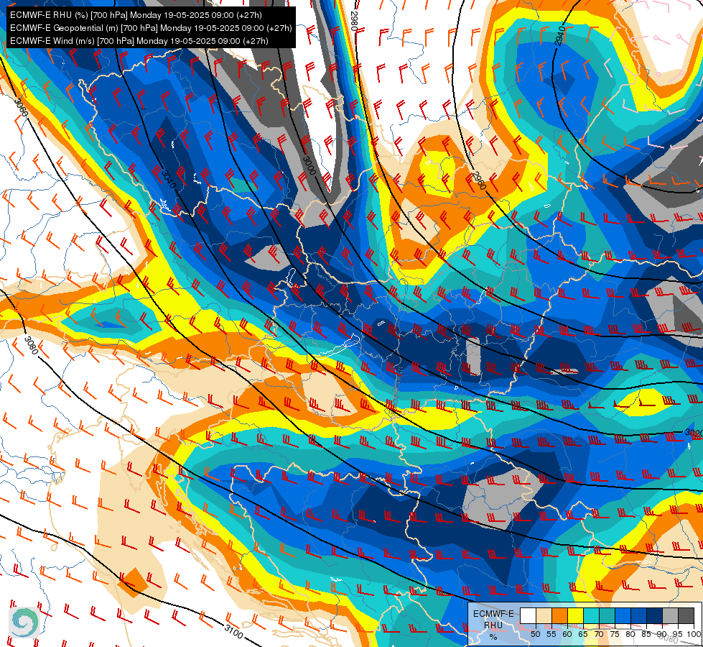Click the 2980 contour label
Screen dimensions: 703x647
point(354,21)
